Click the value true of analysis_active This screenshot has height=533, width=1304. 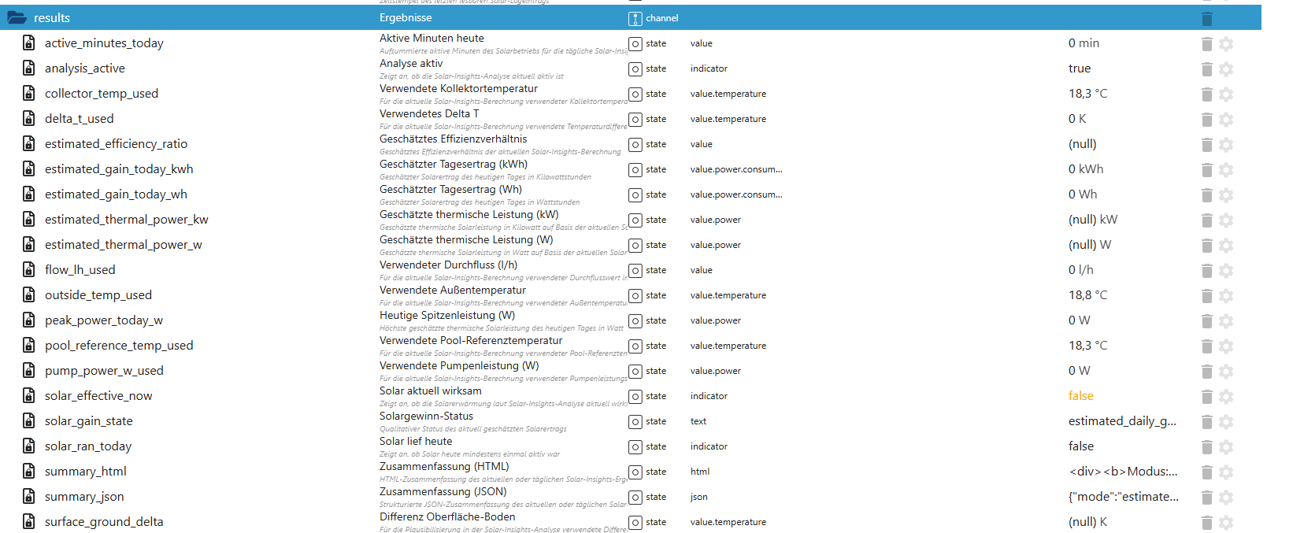coord(1080,68)
